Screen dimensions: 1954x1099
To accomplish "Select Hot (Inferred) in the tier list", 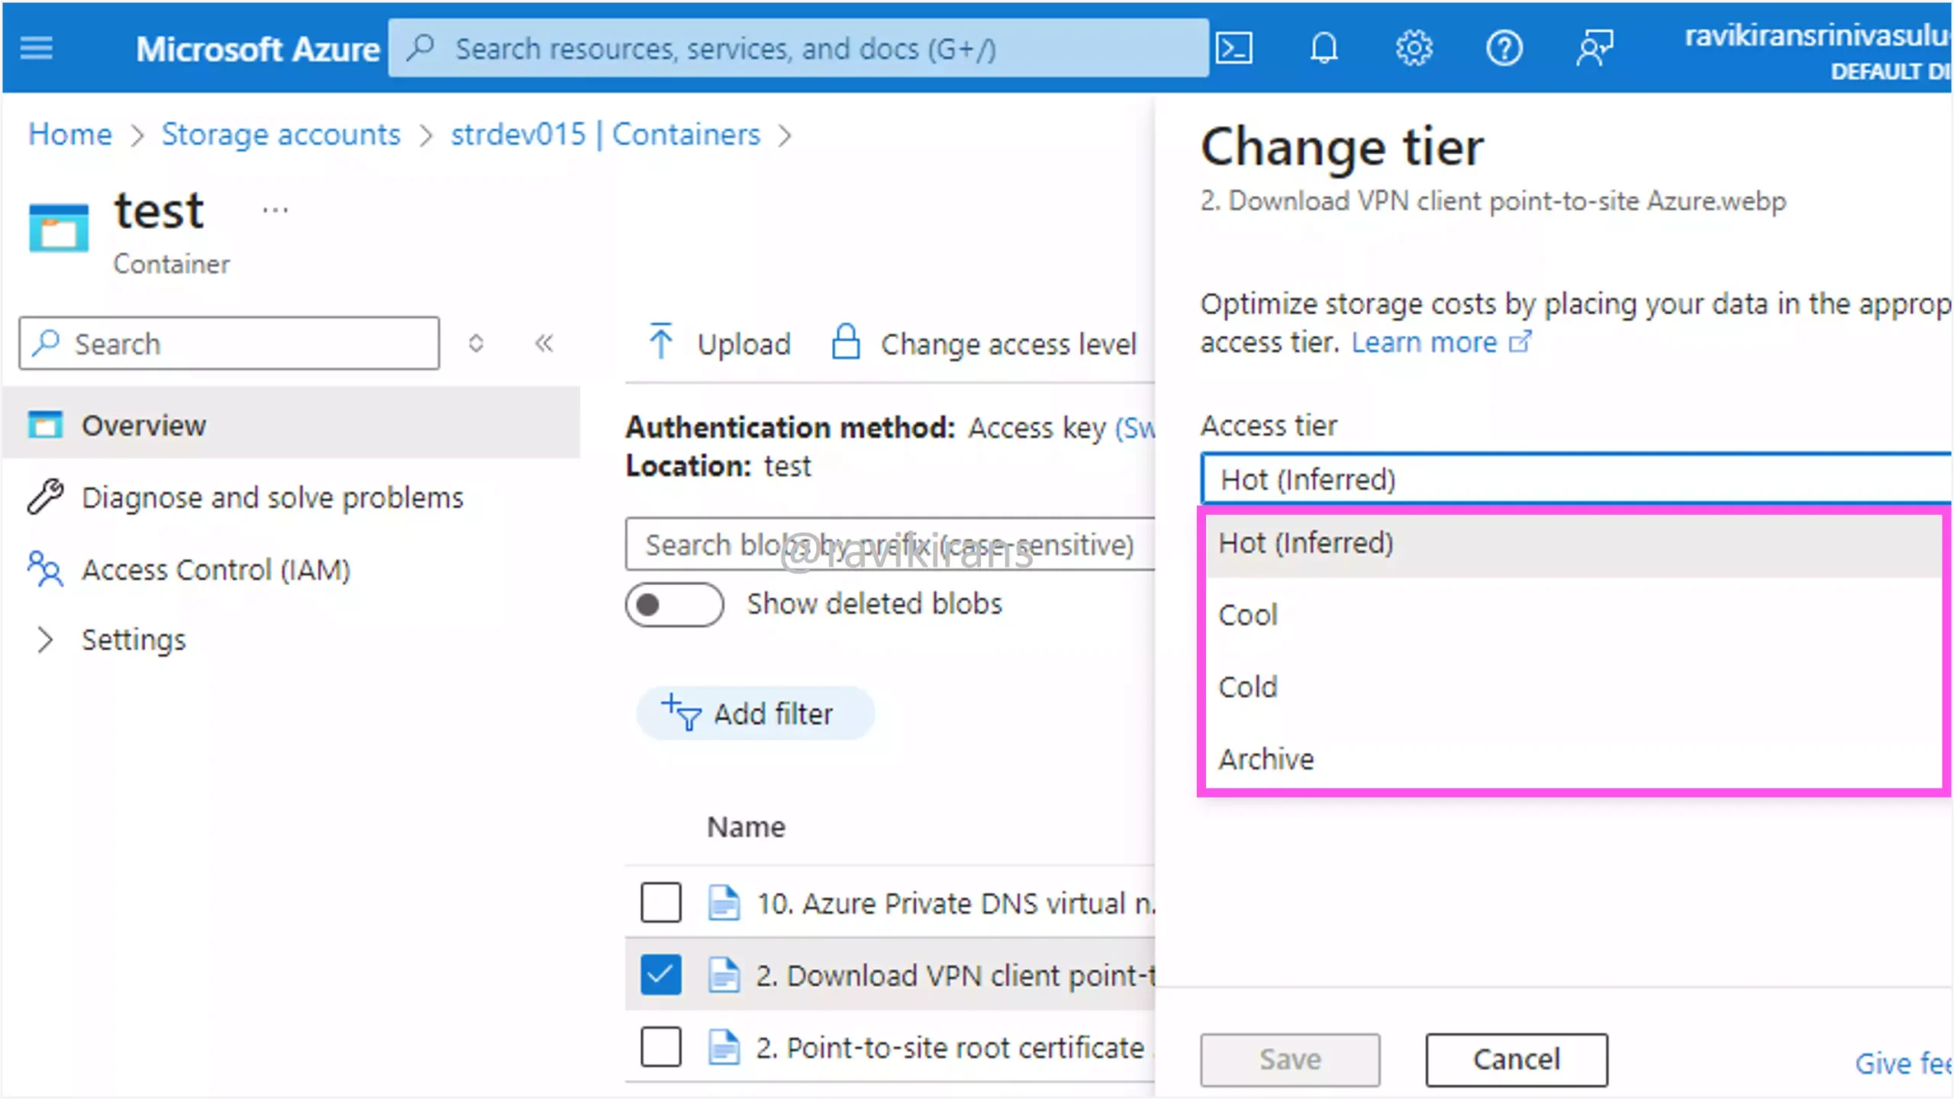I will pyautogui.click(x=1574, y=543).
